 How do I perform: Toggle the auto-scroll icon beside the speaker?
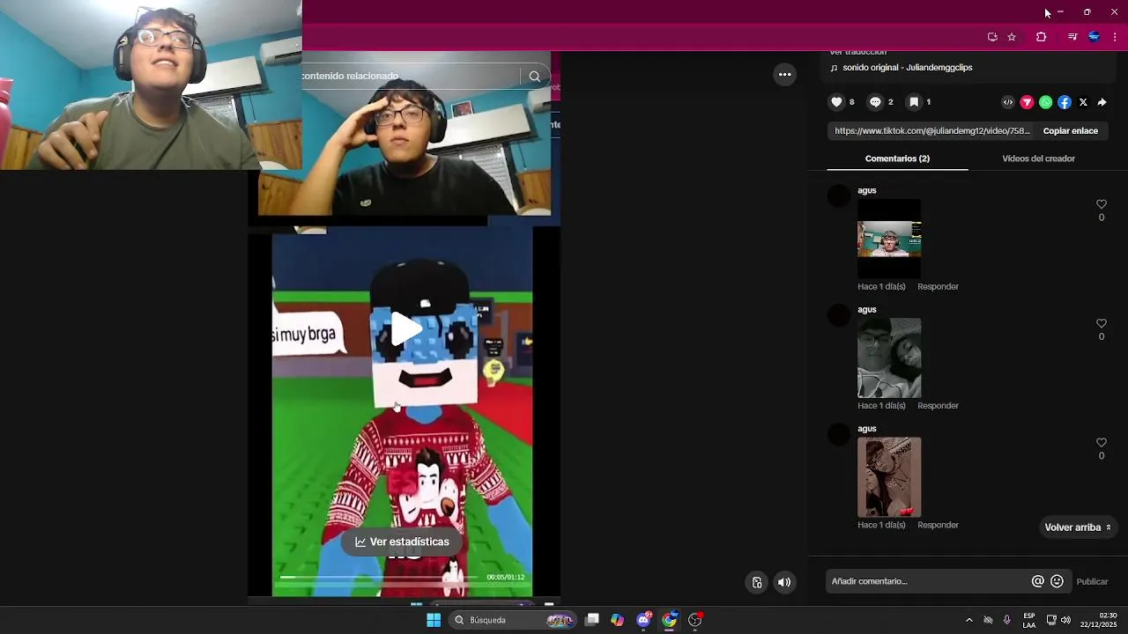tap(757, 582)
